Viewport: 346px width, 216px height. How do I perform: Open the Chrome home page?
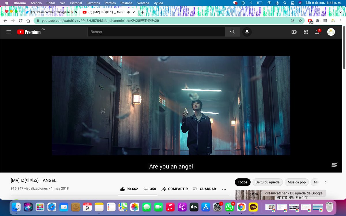[x=28, y=21]
